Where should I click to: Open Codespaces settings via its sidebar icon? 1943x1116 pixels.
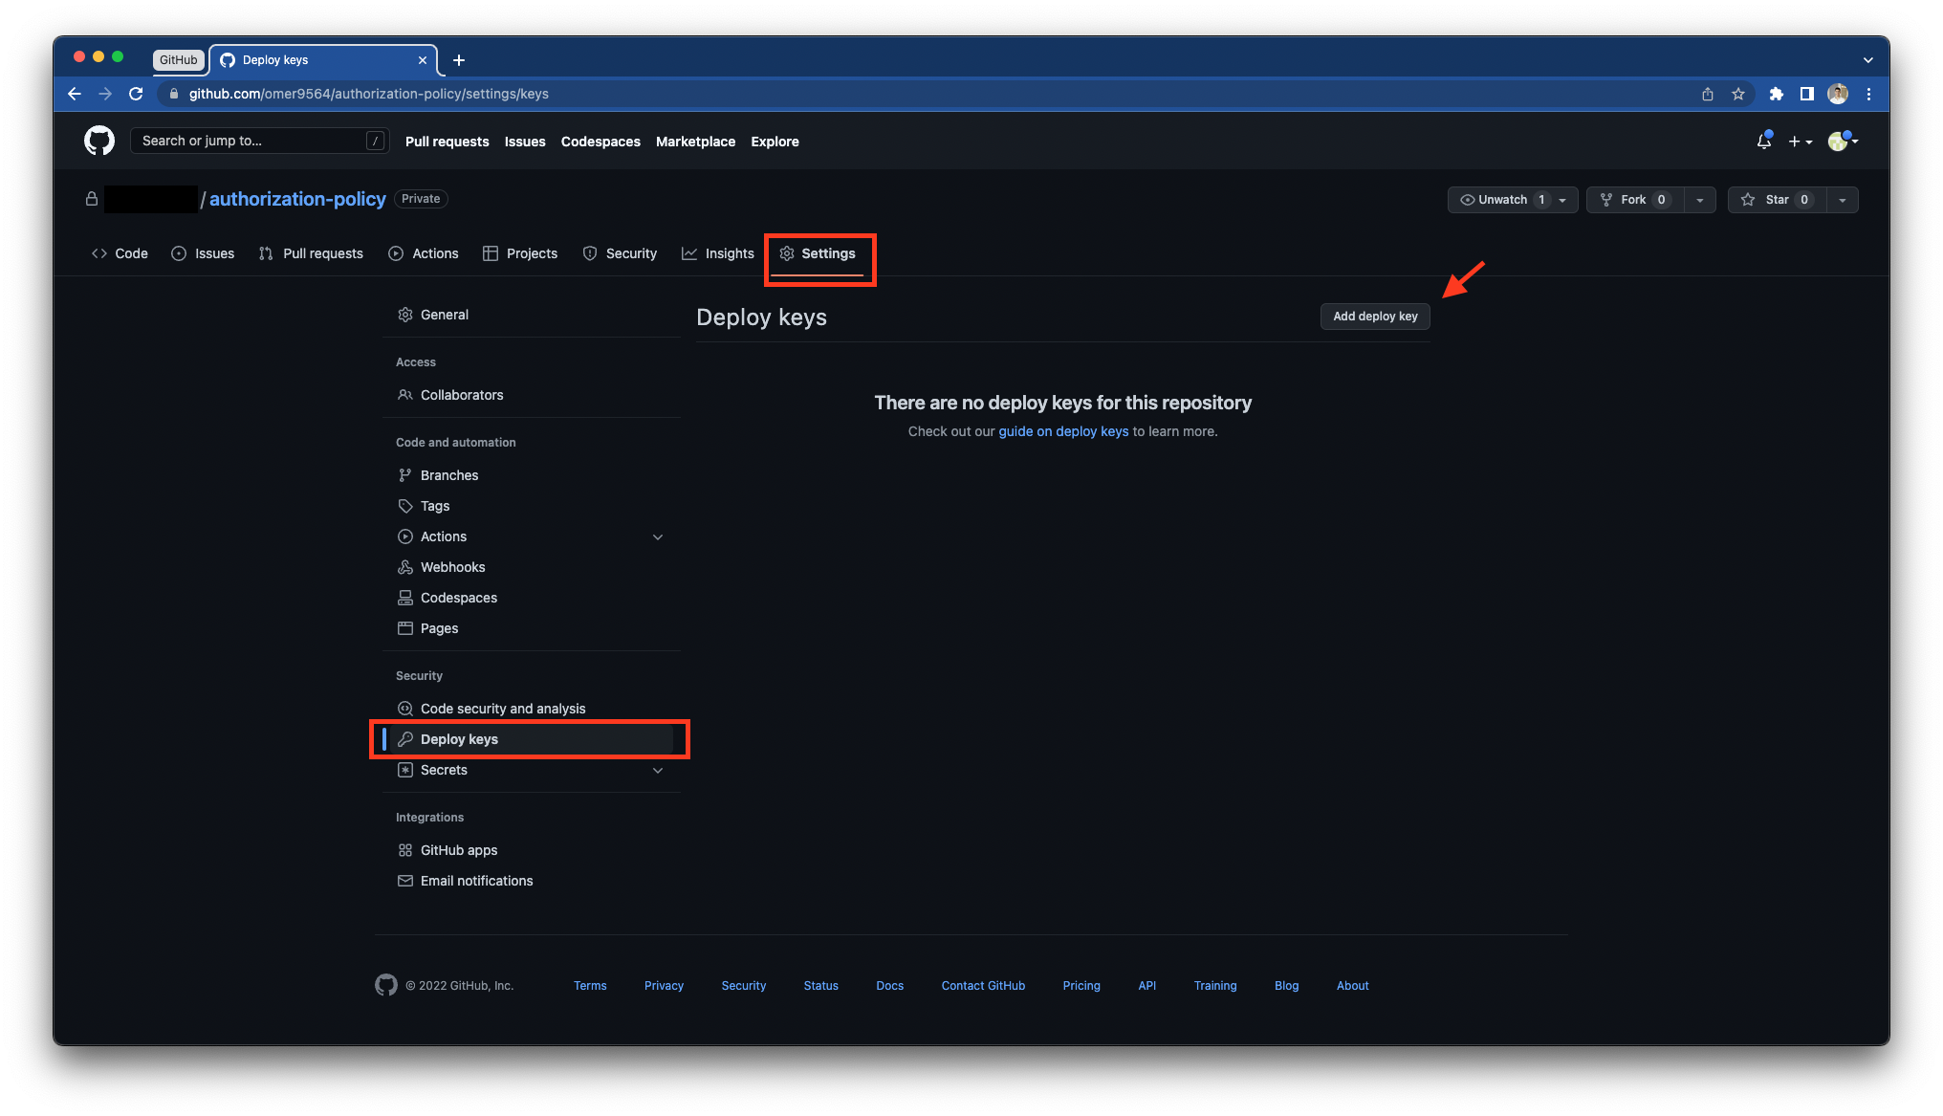coord(406,598)
